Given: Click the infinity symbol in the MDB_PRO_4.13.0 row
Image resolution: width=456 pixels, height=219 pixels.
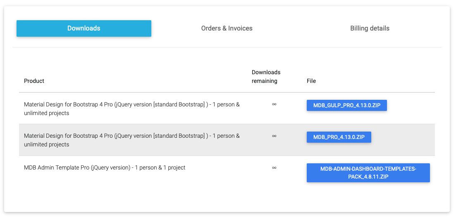Looking at the screenshot, I should (x=274, y=136).
